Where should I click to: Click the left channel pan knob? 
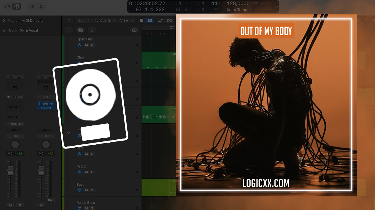(x=15, y=145)
